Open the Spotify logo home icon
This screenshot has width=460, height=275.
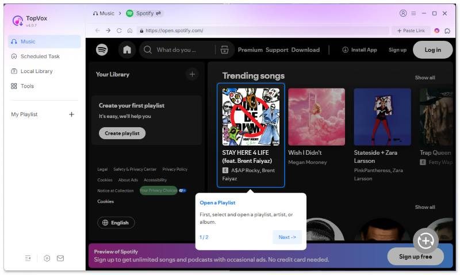coord(102,49)
